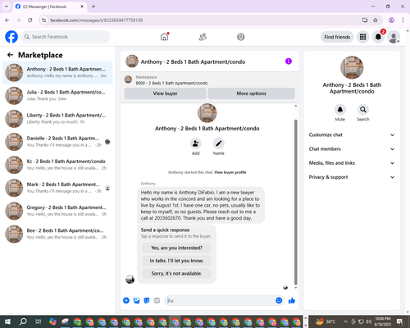This screenshot has height=328, width=410.
Task: Expand Chat members section
Action: (x=352, y=149)
